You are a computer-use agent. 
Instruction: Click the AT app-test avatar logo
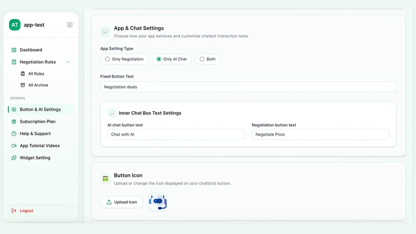(x=15, y=25)
